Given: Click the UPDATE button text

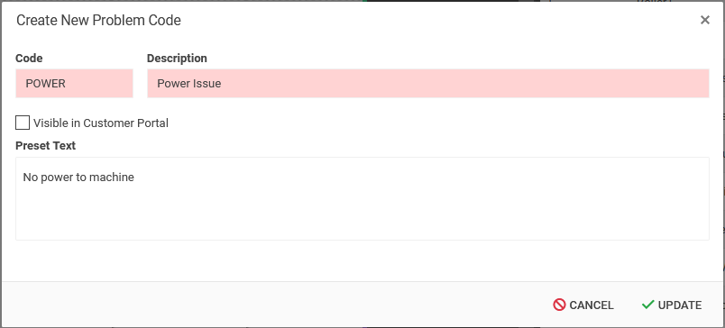Looking at the screenshot, I should (680, 305).
